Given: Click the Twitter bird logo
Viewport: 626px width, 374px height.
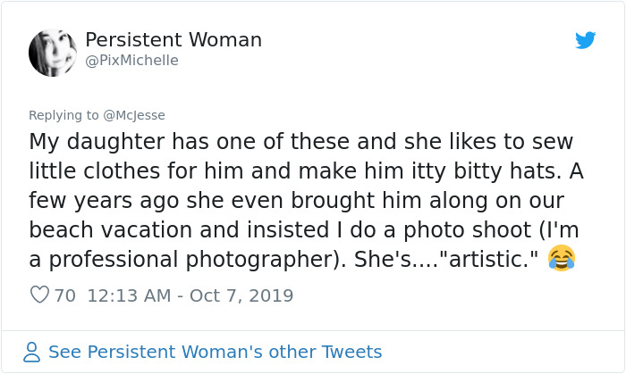Looking at the screenshot, I should [585, 40].
